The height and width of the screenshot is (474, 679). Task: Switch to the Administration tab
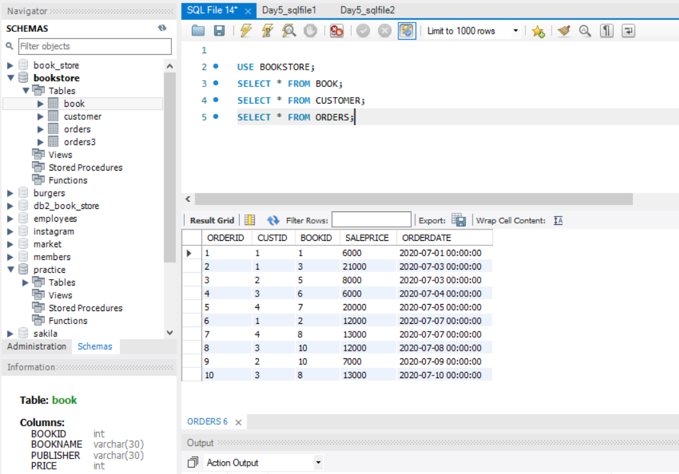[36, 346]
